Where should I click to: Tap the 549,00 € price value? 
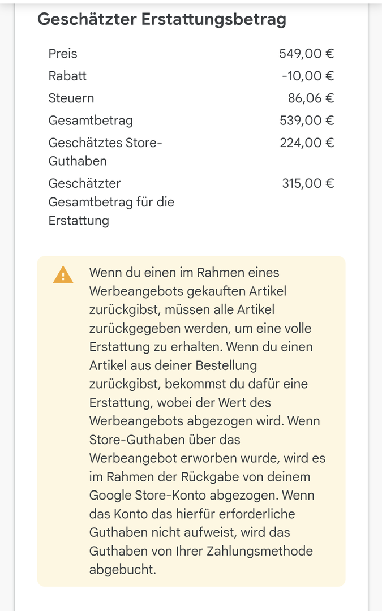(306, 54)
